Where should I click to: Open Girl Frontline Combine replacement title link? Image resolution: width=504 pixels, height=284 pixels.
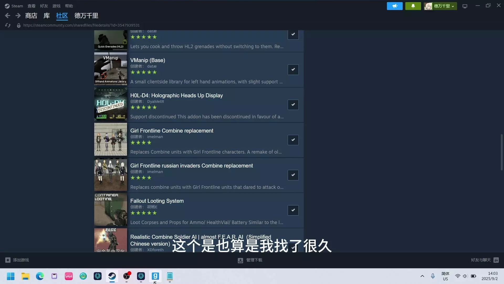click(172, 131)
